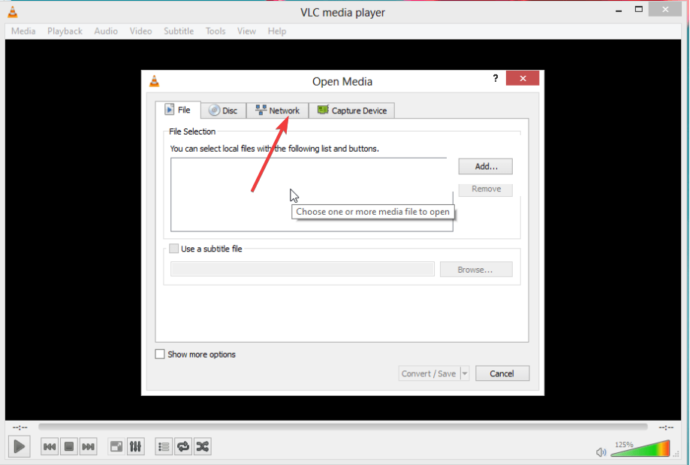Image resolution: width=690 pixels, height=465 pixels.
Task: Skip to next media in playlist
Action: [x=88, y=447]
